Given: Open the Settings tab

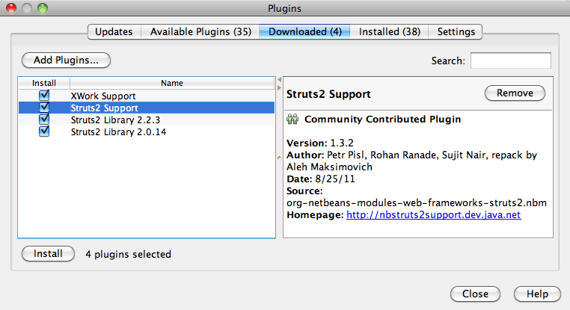Looking at the screenshot, I should coord(456,31).
